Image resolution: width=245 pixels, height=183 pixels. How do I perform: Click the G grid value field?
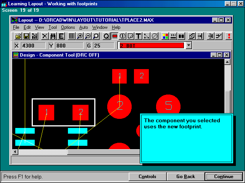[x=104, y=46]
